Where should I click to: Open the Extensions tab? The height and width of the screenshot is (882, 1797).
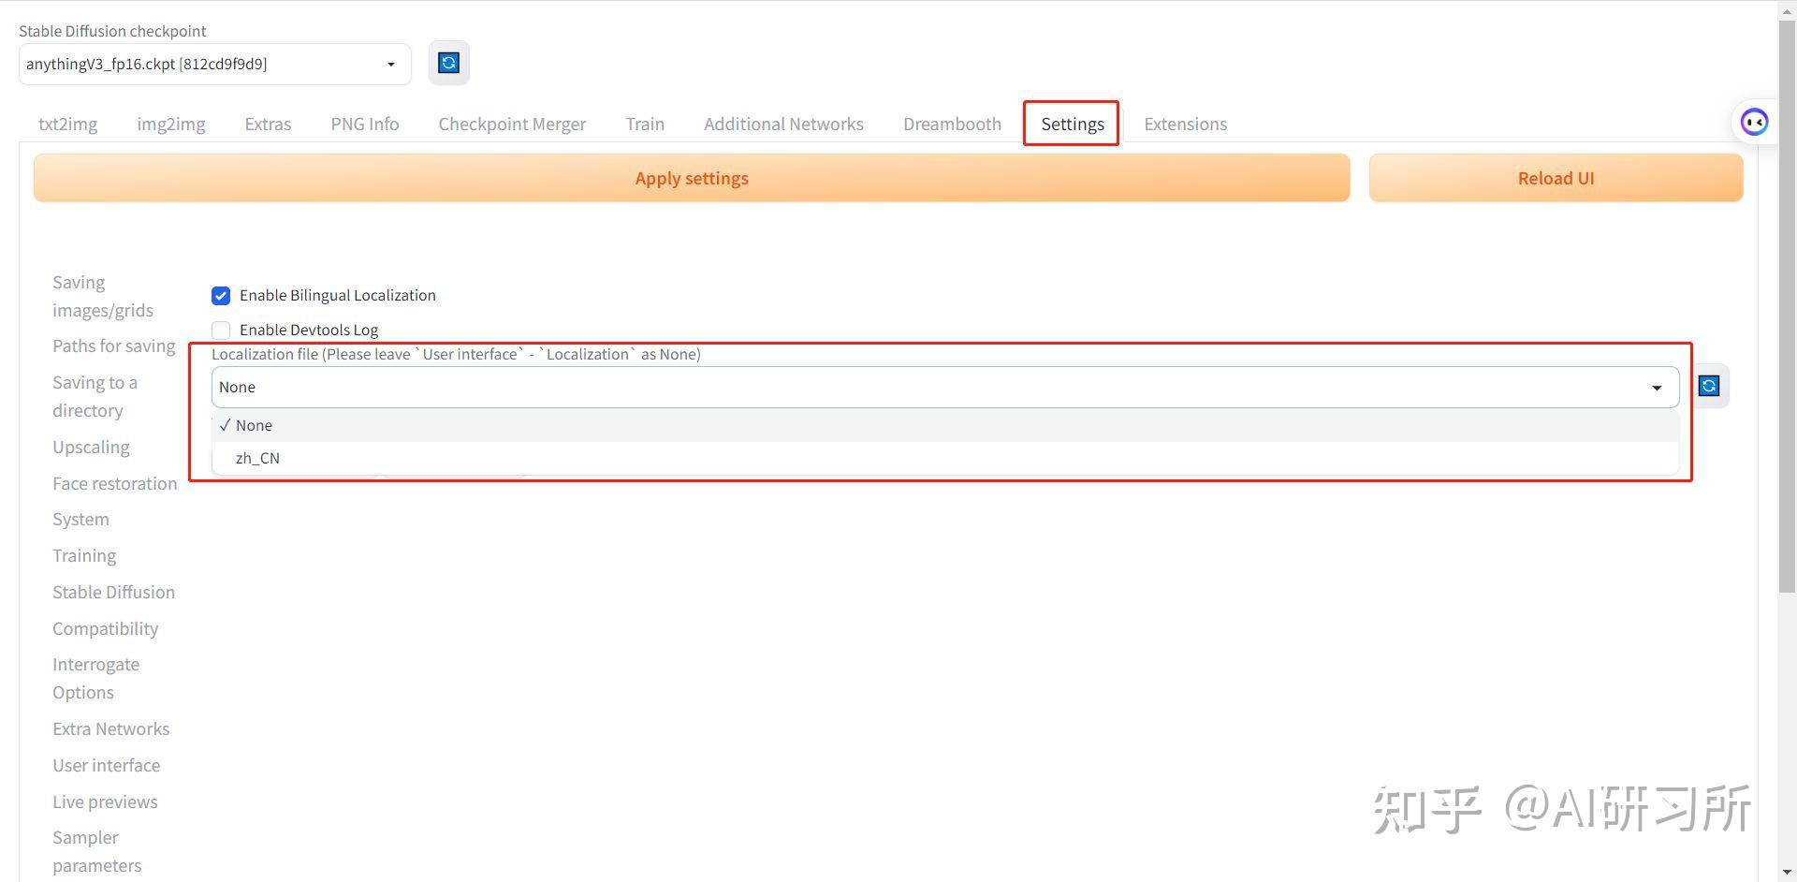click(x=1185, y=123)
